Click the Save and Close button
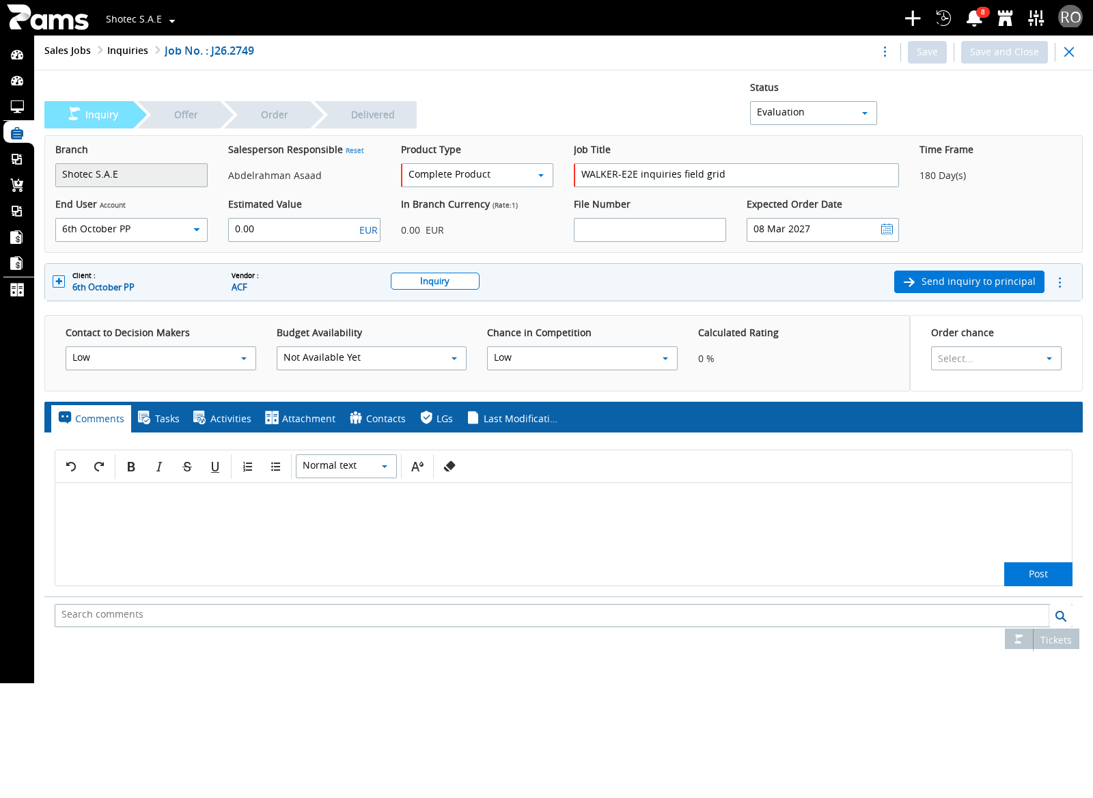Screen dimensions: 1093x798 pyautogui.click(x=1004, y=52)
